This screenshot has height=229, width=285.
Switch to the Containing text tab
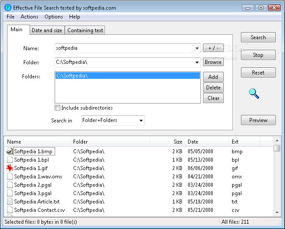tap(85, 30)
